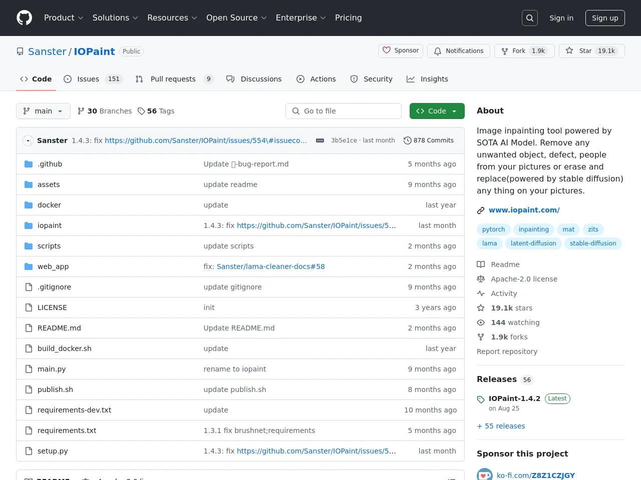Expand the green Code dropdown button
Viewport: 641px width, 480px height.
click(x=437, y=111)
